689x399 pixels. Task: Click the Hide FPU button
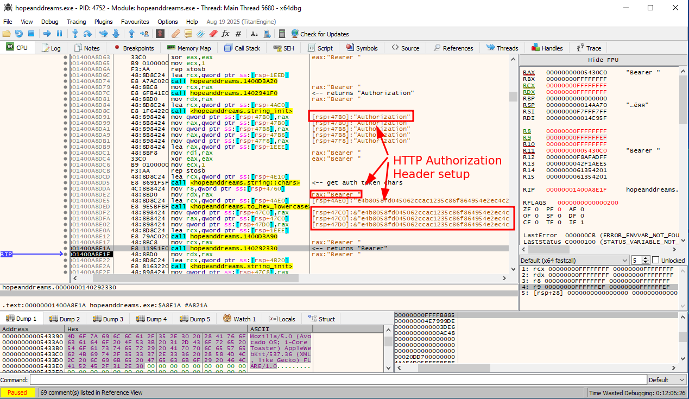(603, 60)
